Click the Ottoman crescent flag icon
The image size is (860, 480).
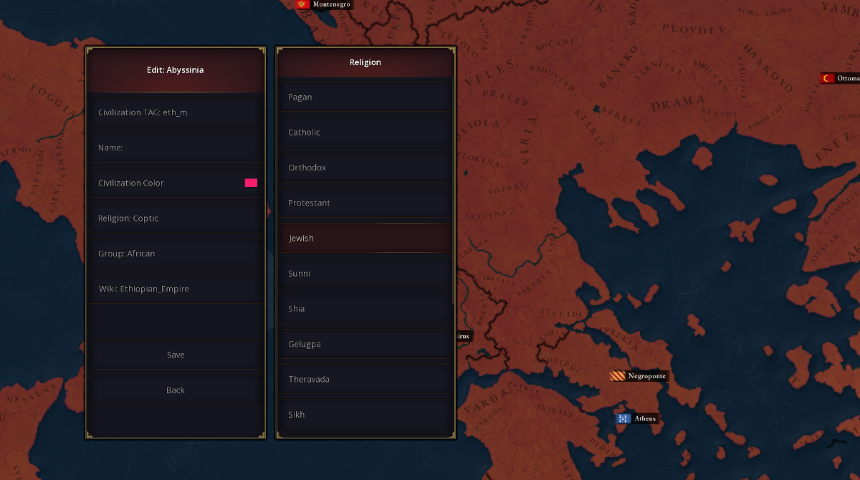pos(828,78)
